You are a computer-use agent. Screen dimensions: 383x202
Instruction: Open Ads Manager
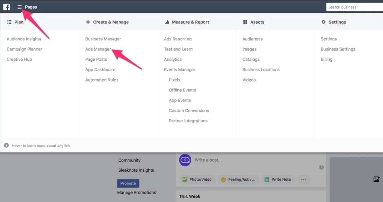[98, 49]
